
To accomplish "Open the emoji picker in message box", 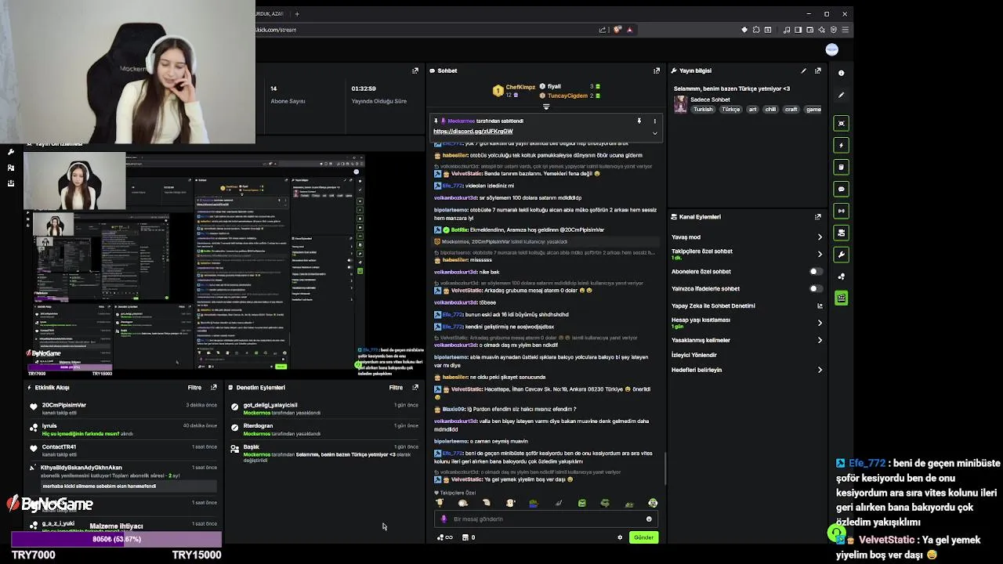I will [649, 519].
